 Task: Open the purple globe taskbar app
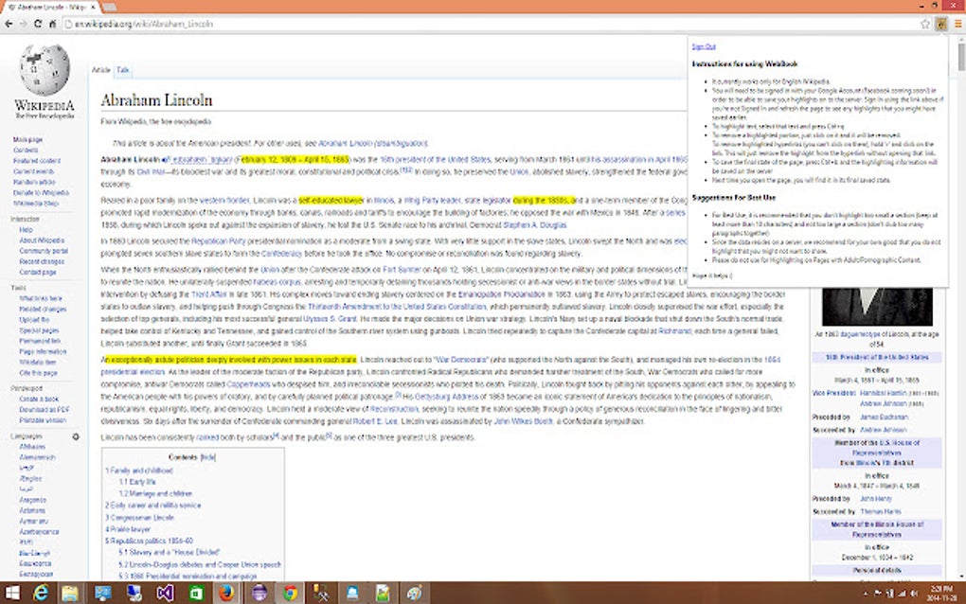tap(259, 593)
